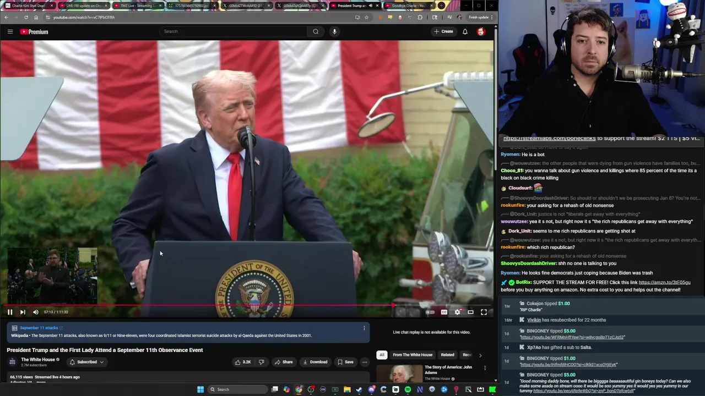Select the Related filter chip
This screenshot has height=396, width=705.
[447, 355]
